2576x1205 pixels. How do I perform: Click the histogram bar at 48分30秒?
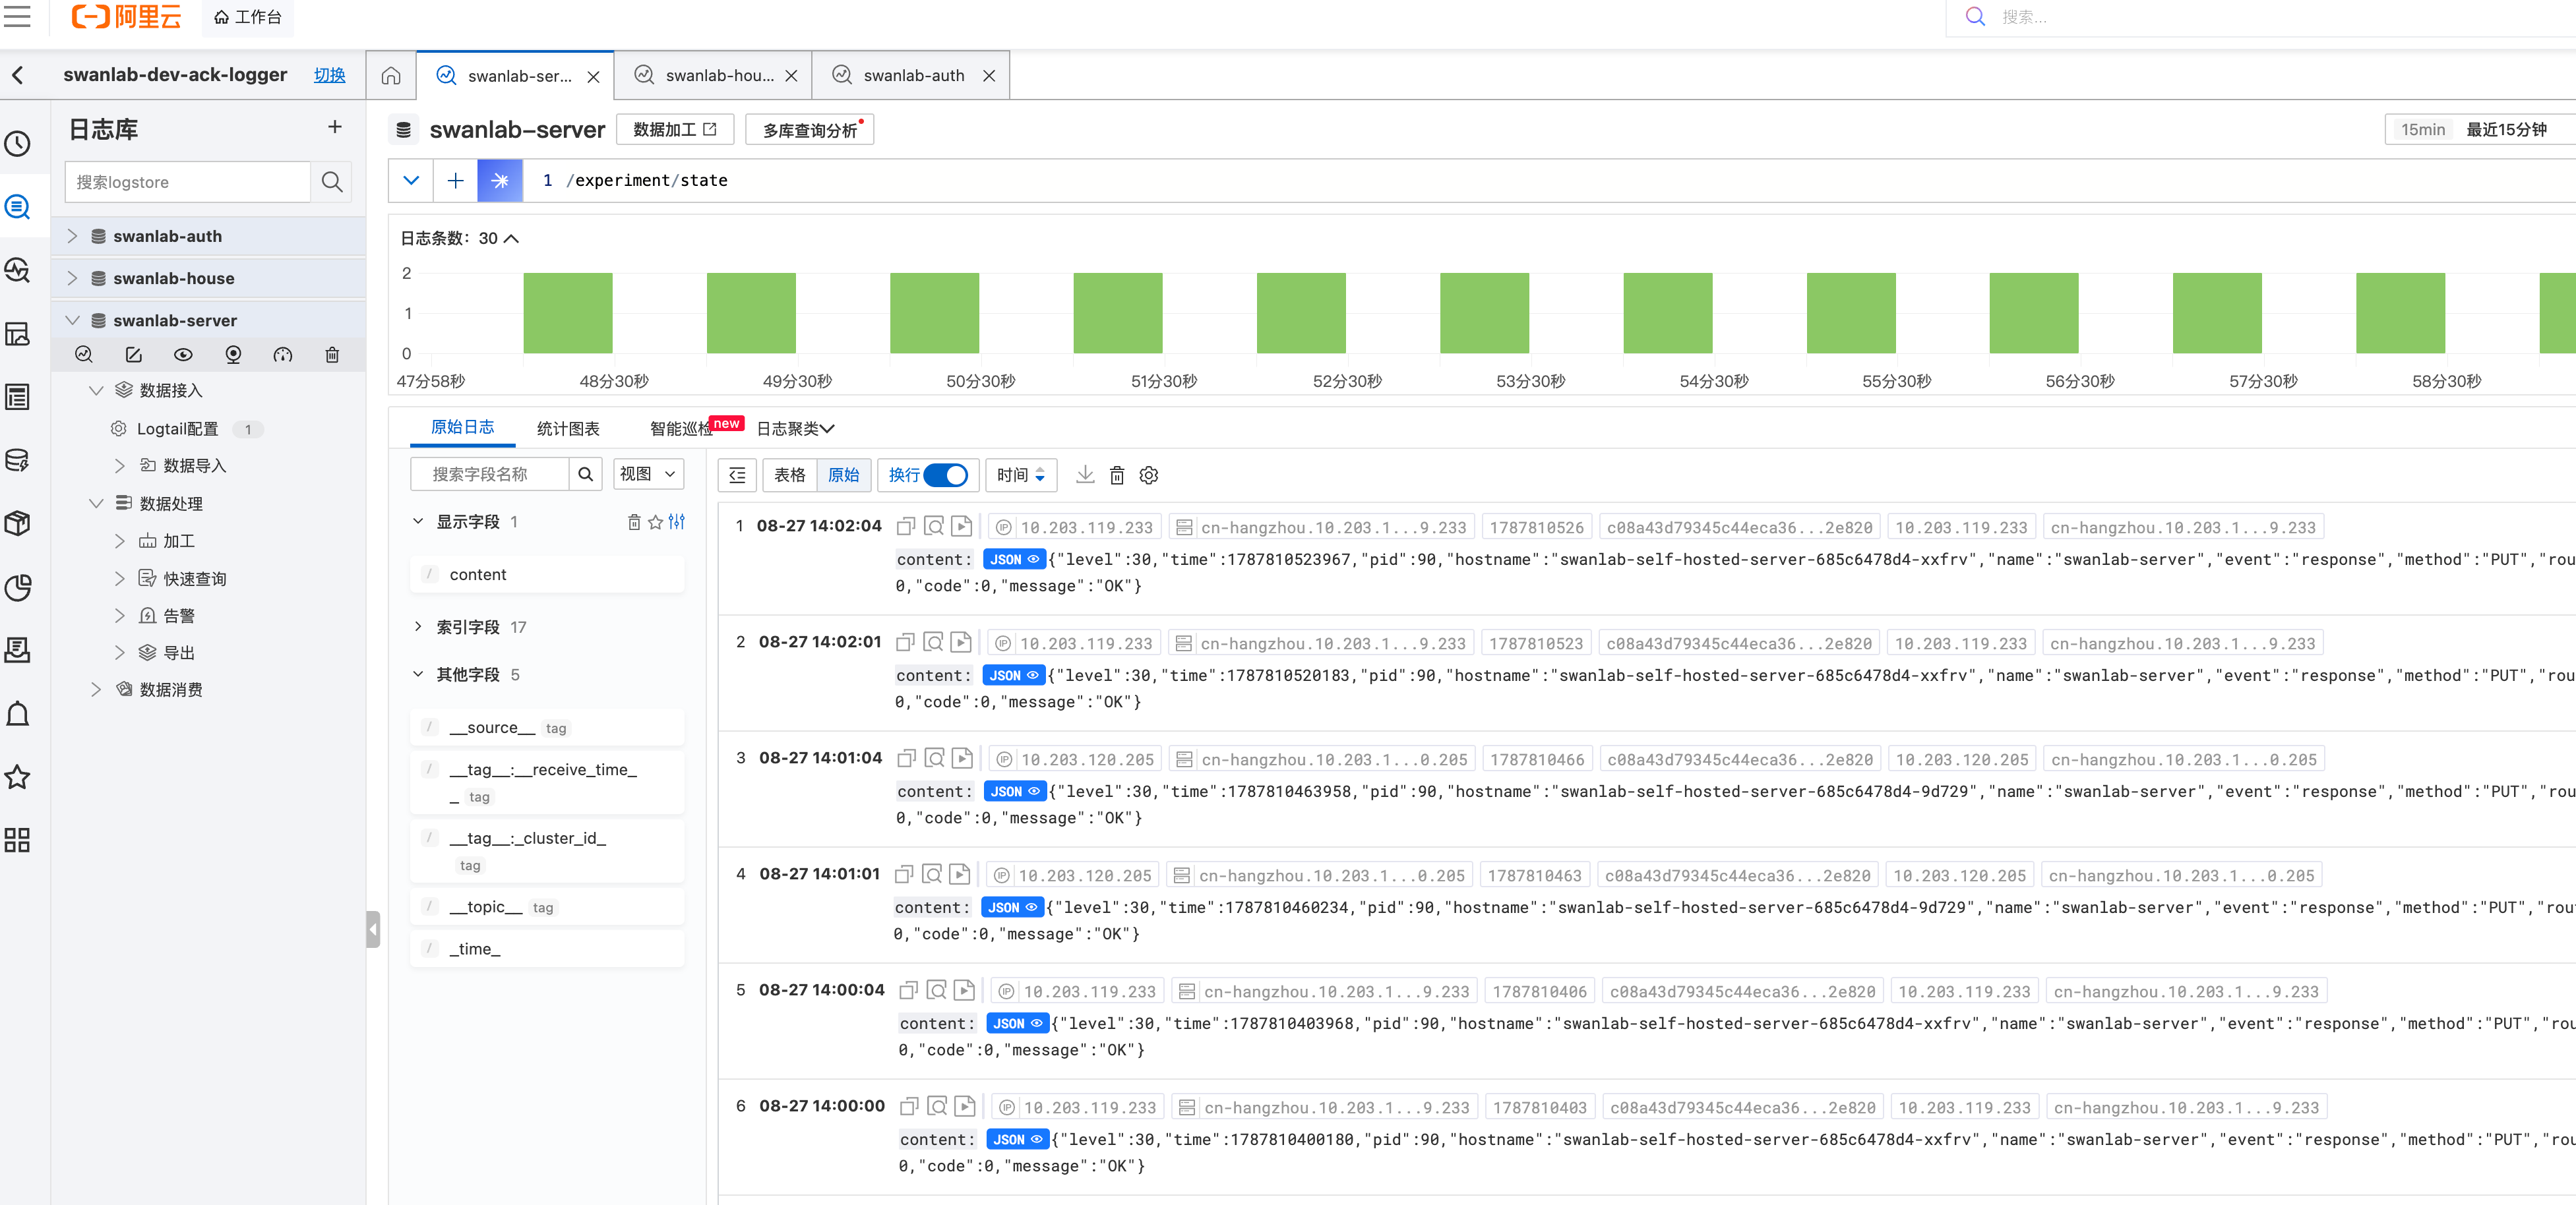tap(568, 312)
